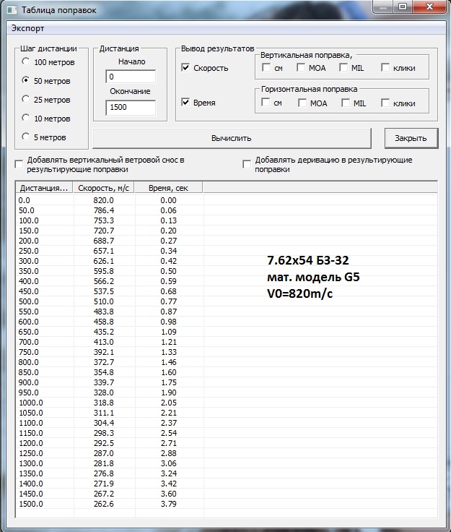Screen dimensions: 451x532
Task: Click the speed value 510.0
Action: coord(104,301)
